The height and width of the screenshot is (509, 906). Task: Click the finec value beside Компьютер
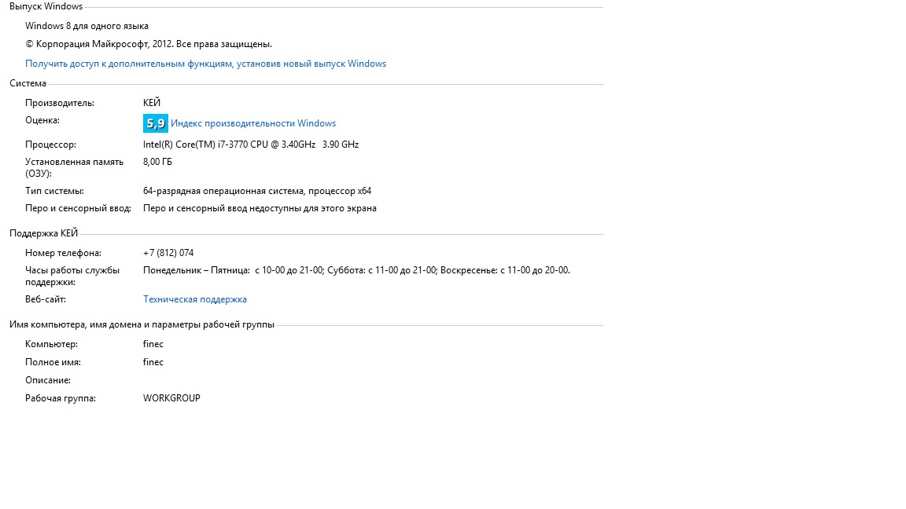pyautogui.click(x=153, y=344)
